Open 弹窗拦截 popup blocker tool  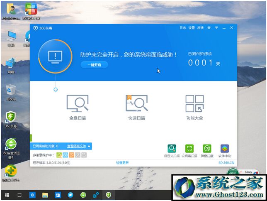(207, 151)
